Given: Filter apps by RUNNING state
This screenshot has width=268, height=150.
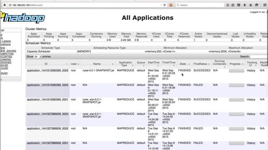Looking at the screenshot, I should [5, 60].
